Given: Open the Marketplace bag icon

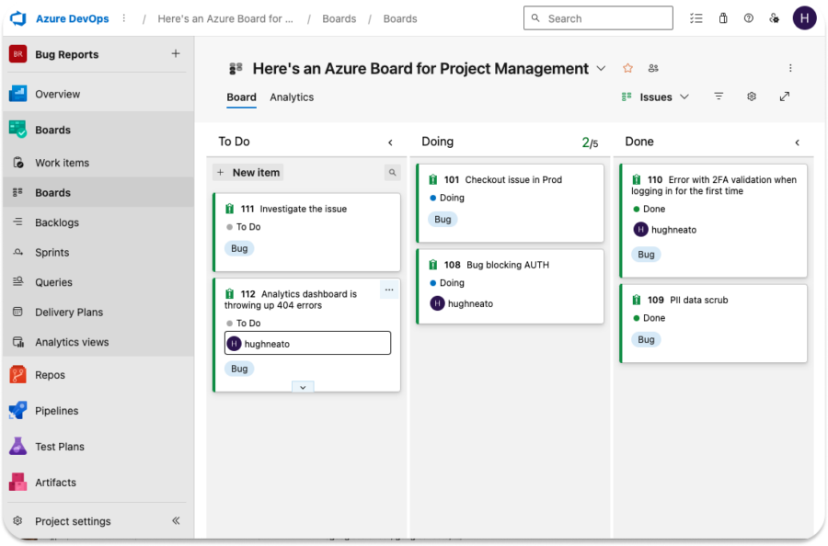Looking at the screenshot, I should (723, 17).
